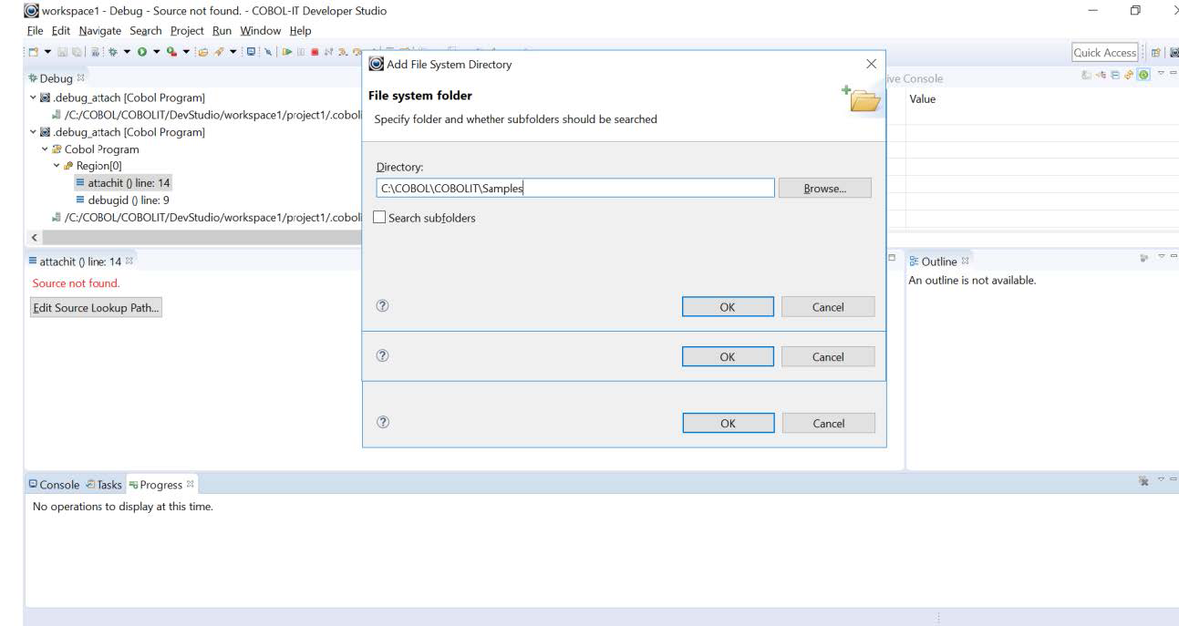This screenshot has width=1179, height=626.
Task: Click help icon in Add File System Directory dialog
Action: click(383, 307)
